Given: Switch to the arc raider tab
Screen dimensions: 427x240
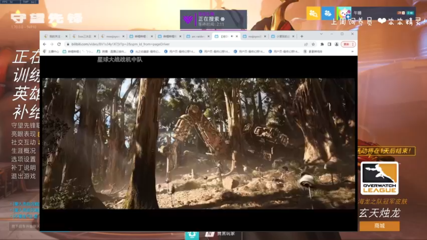Looking at the screenshot, I should tap(197, 36).
